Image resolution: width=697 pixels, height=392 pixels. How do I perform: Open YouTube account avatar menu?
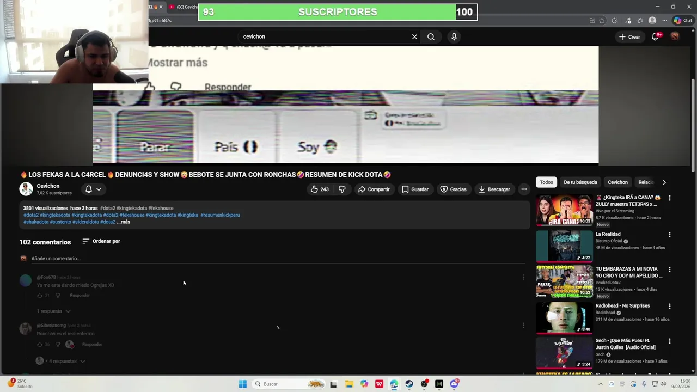click(x=675, y=36)
